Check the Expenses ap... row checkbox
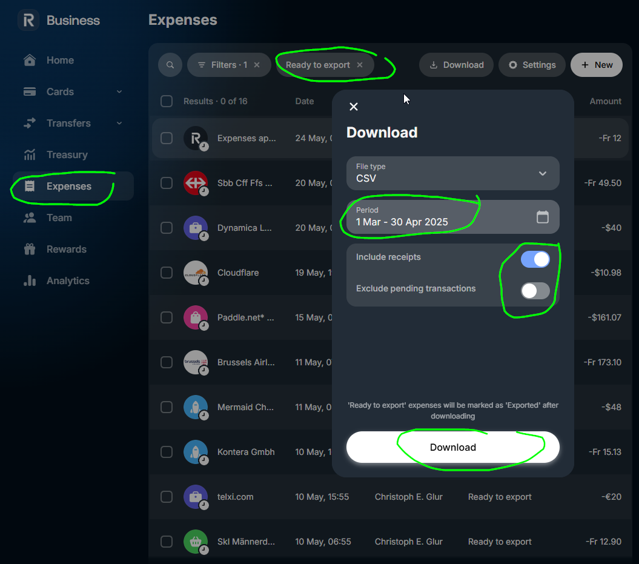Screen dimensions: 639x564 (167, 138)
